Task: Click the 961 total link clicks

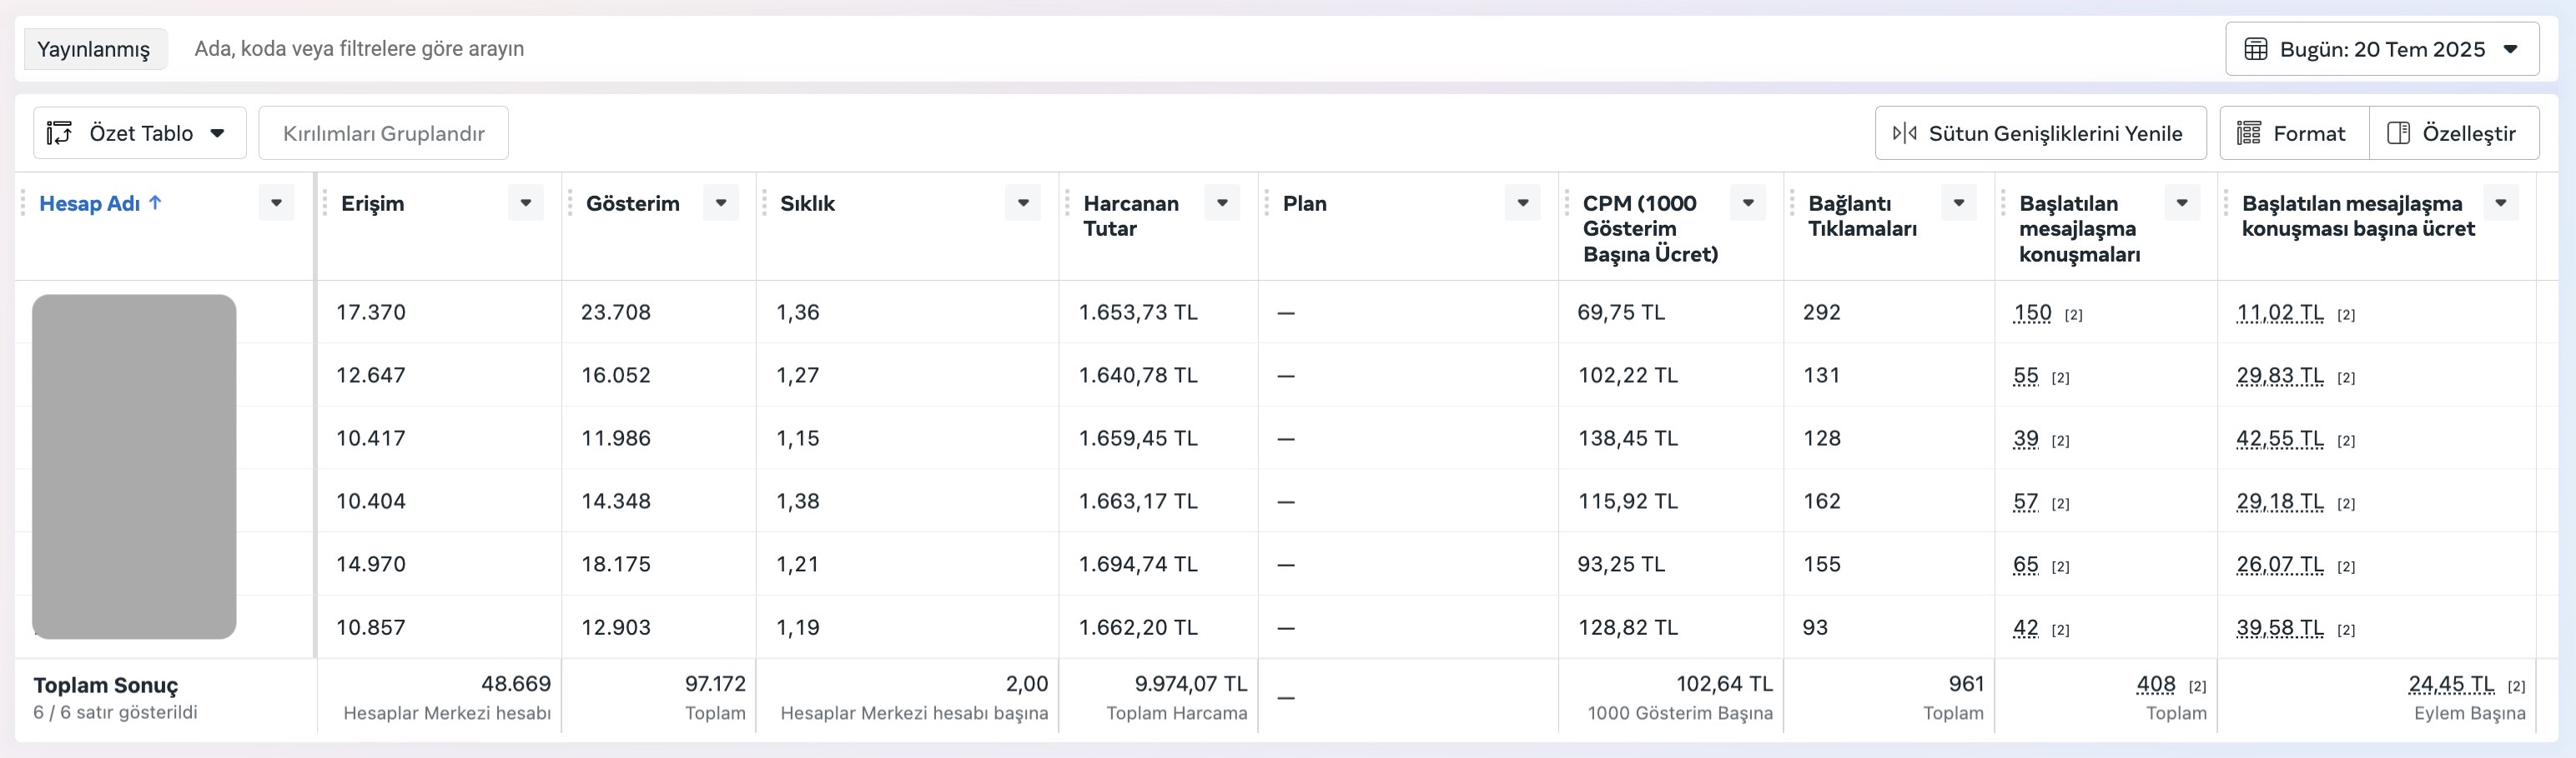Action: (x=1966, y=684)
